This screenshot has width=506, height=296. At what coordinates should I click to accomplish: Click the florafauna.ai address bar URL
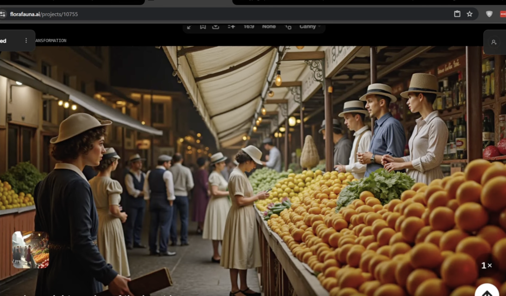pyautogui.click(x=44, y=14)
